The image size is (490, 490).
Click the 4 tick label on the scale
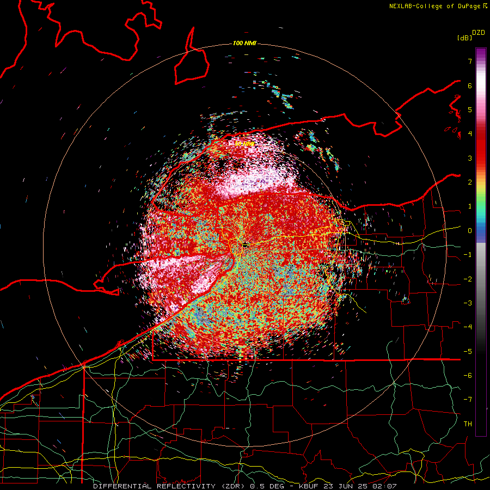(470, 134)
